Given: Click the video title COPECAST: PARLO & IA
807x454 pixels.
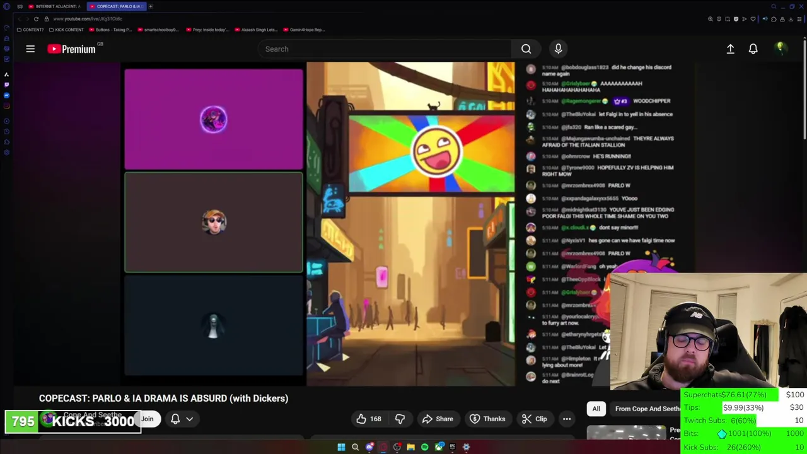Looking at the screenshot, I should [x=163, y=398].
